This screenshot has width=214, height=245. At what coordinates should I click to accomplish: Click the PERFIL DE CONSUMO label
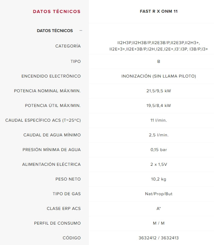58,223
